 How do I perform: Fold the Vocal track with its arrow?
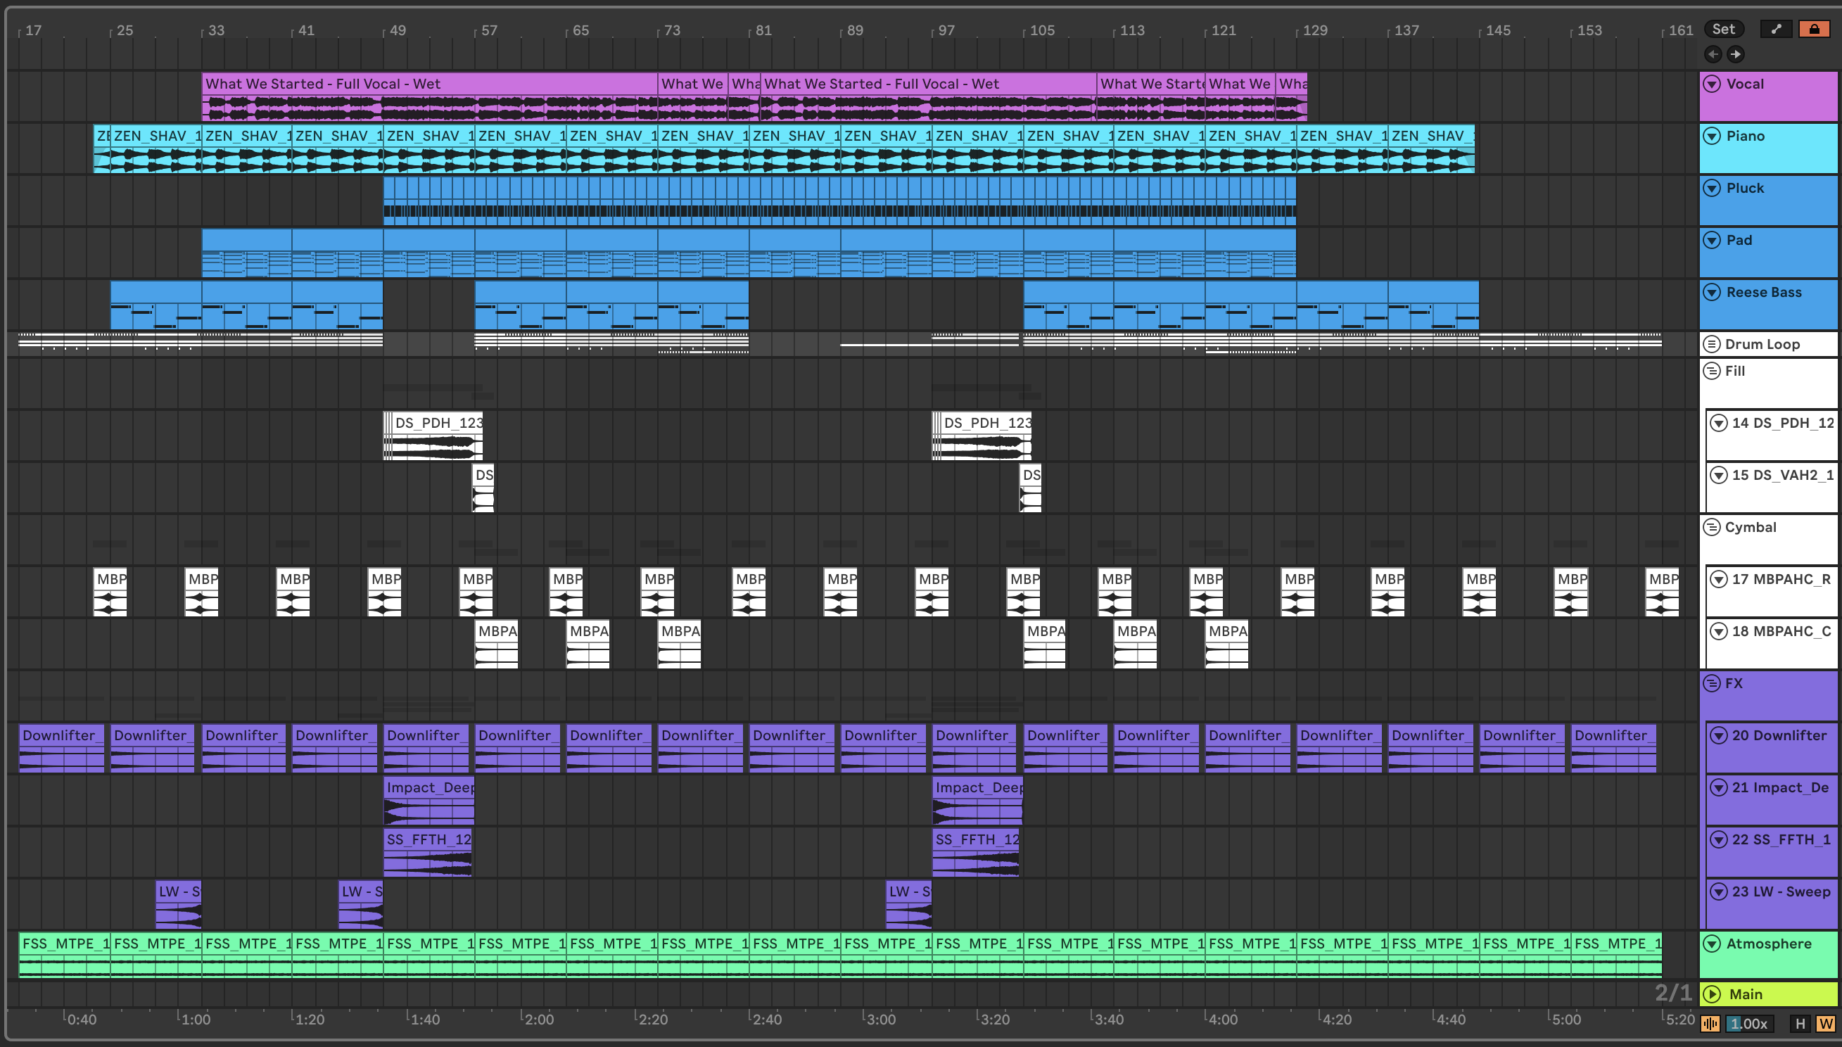click(x=1712, y=84)
